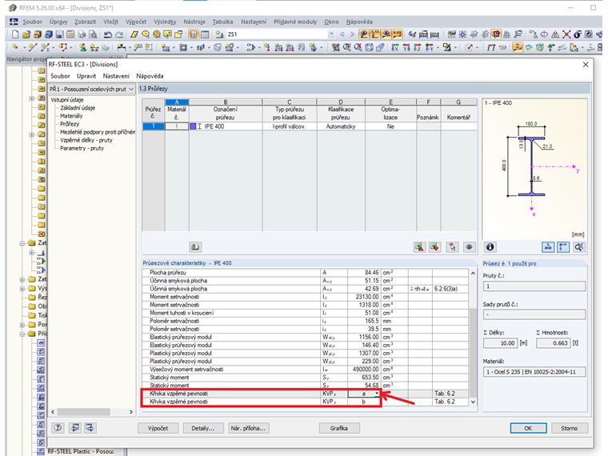Select Základní údaje in tree
608x456 pixels.
point(78,108)
